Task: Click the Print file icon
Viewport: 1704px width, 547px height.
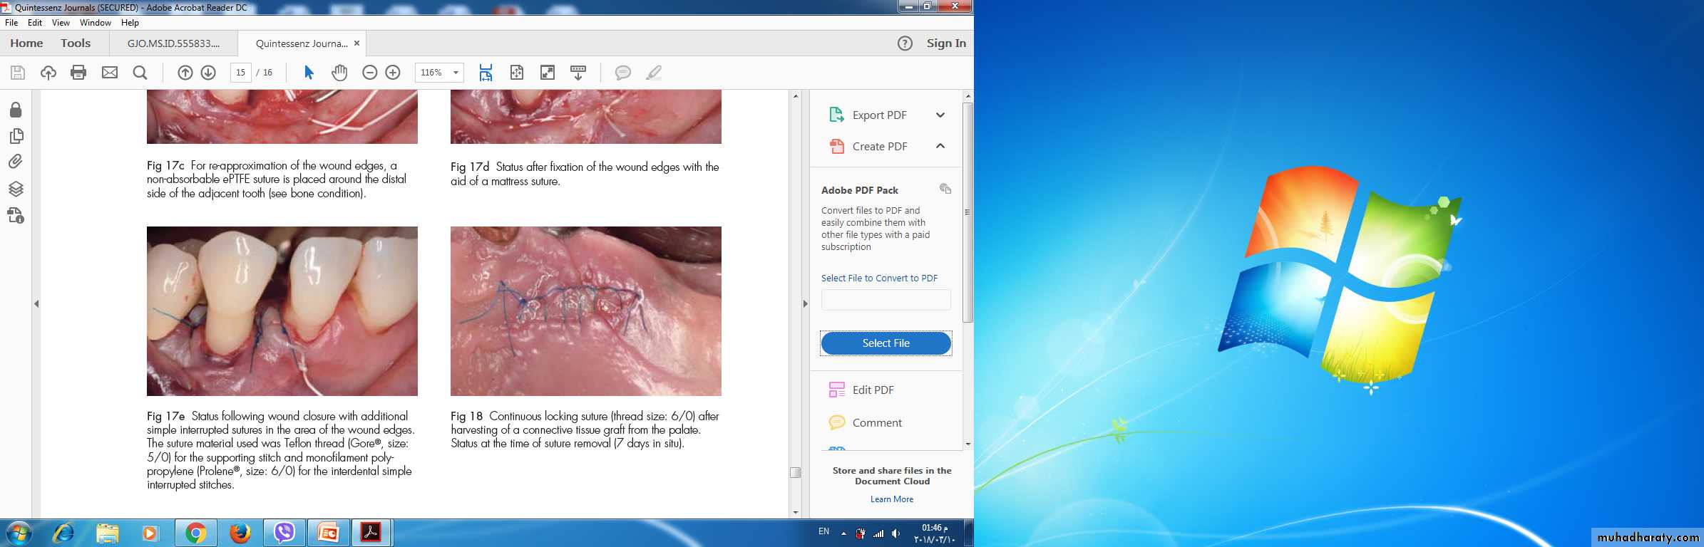Action: [78, 73]
